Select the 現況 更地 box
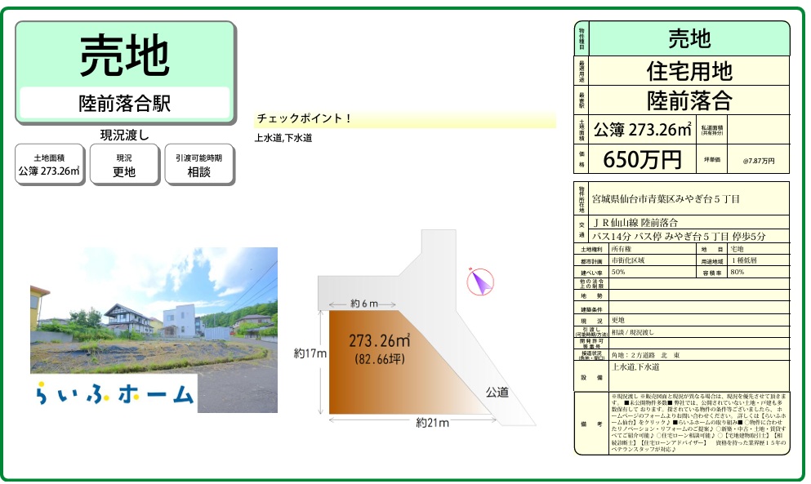811x484 pixels. [123, 164]
